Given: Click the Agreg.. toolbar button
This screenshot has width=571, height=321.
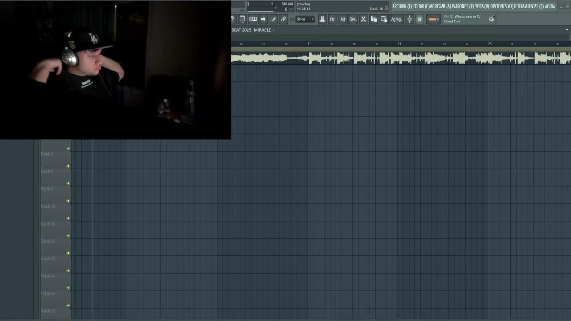Looking at the screenshot, I should (397, 19).
